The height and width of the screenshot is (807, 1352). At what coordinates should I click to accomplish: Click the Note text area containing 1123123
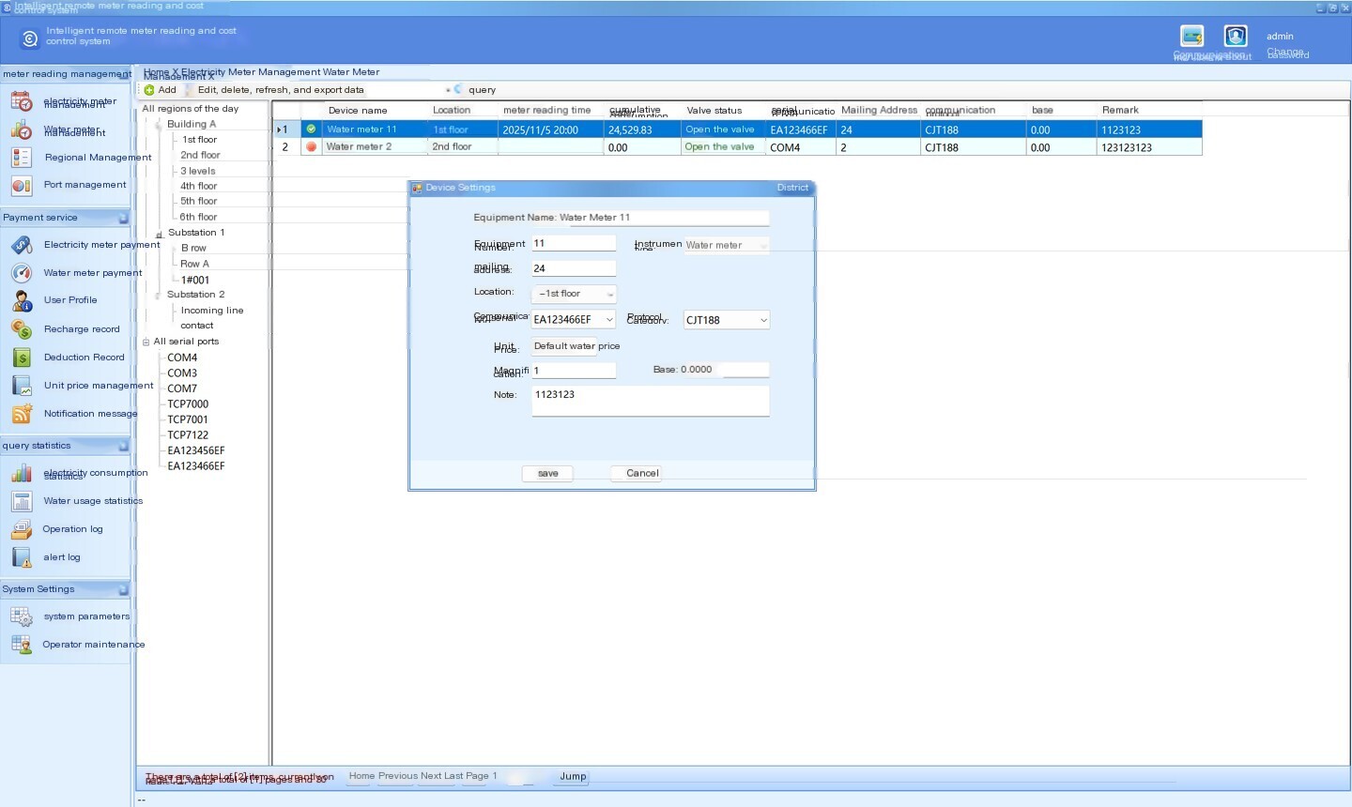(x=651, y=402)
